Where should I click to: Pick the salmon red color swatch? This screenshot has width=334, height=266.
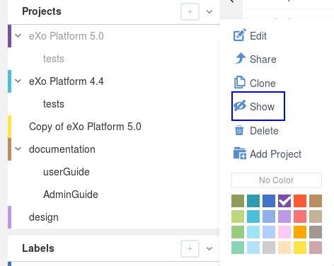pyautogui.click(x=300, y=216)
